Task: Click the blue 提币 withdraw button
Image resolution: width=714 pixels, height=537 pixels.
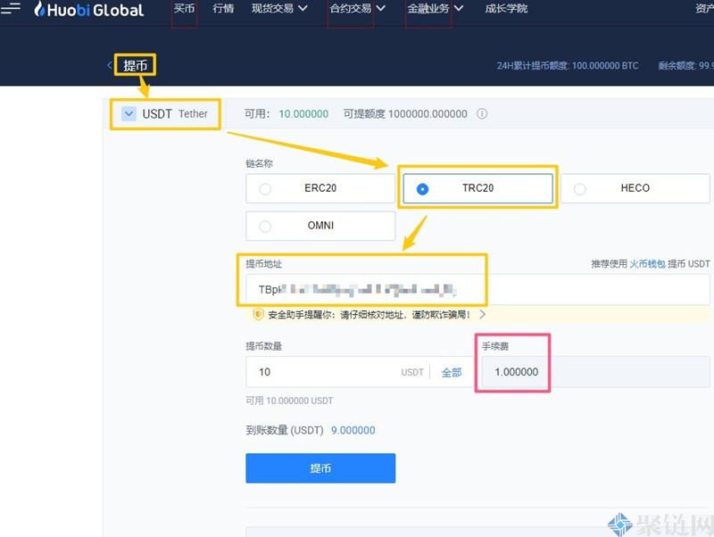Action: point(320,467)
